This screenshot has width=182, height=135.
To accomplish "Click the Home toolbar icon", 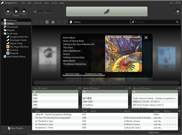I will (53, 22).
